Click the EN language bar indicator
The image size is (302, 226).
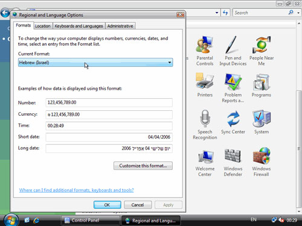click(x=253, y=219)
